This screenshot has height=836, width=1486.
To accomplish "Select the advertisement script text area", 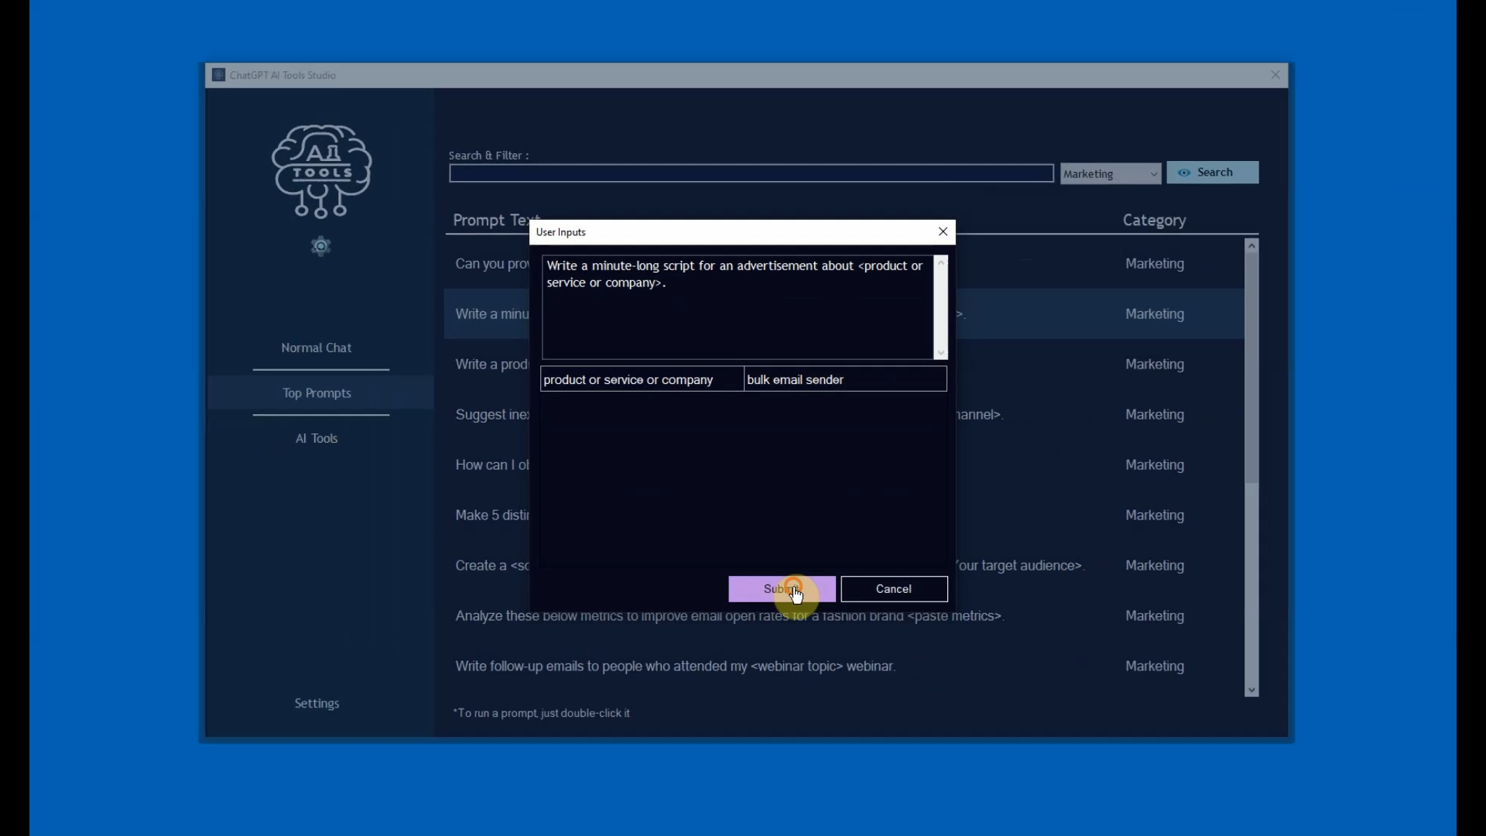I will [x=735, y=307].
